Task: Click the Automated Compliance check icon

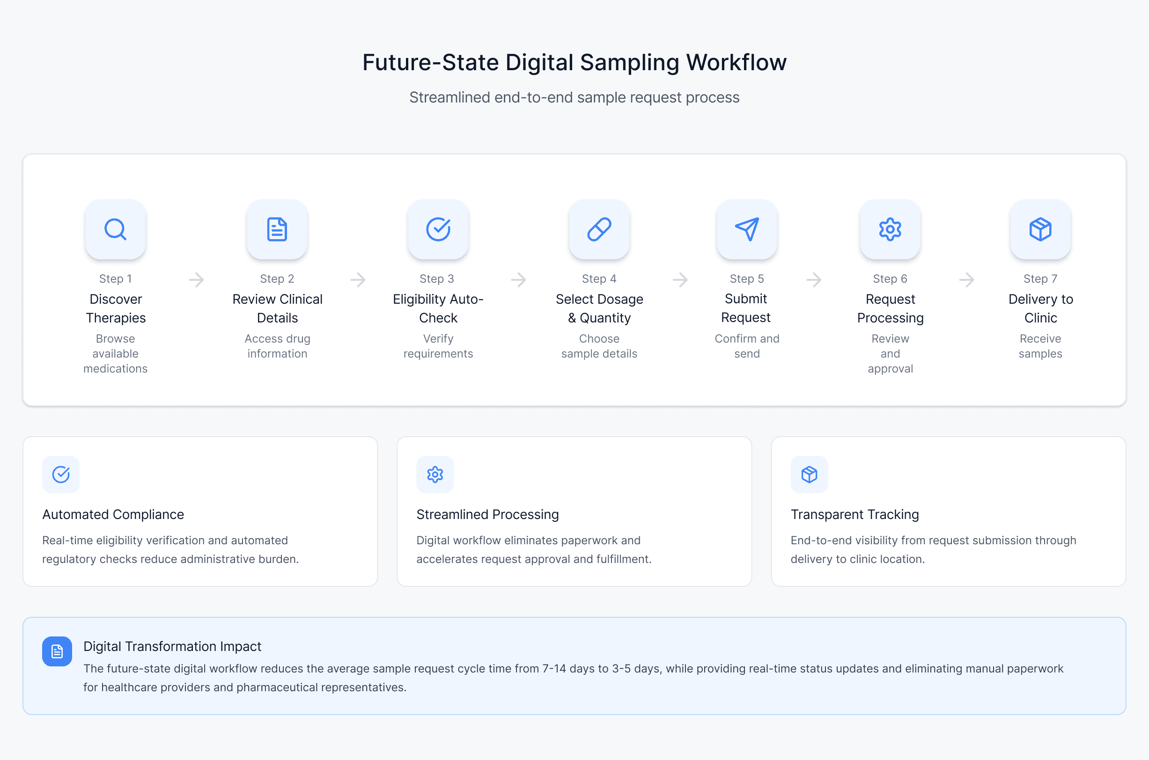Action: point(60,474)
